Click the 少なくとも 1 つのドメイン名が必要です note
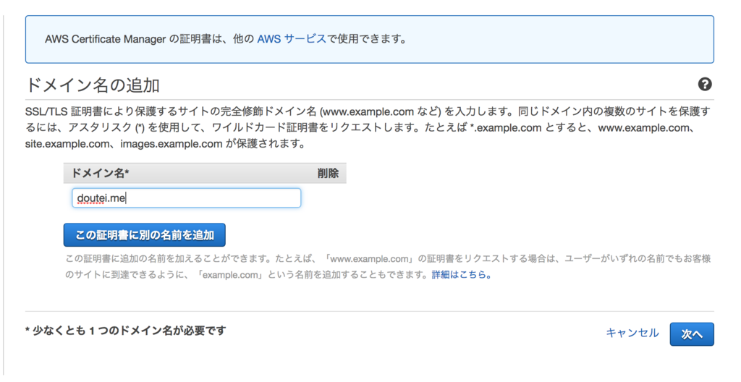741x382 pixels. (x=126, y=331)
